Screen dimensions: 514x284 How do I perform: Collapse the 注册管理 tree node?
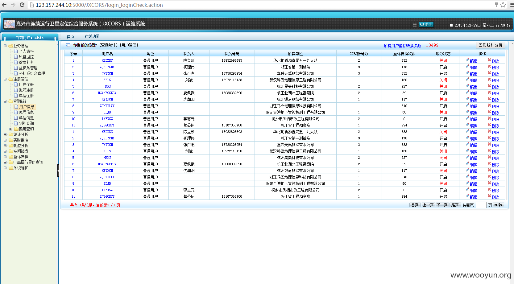coord(5,79)
